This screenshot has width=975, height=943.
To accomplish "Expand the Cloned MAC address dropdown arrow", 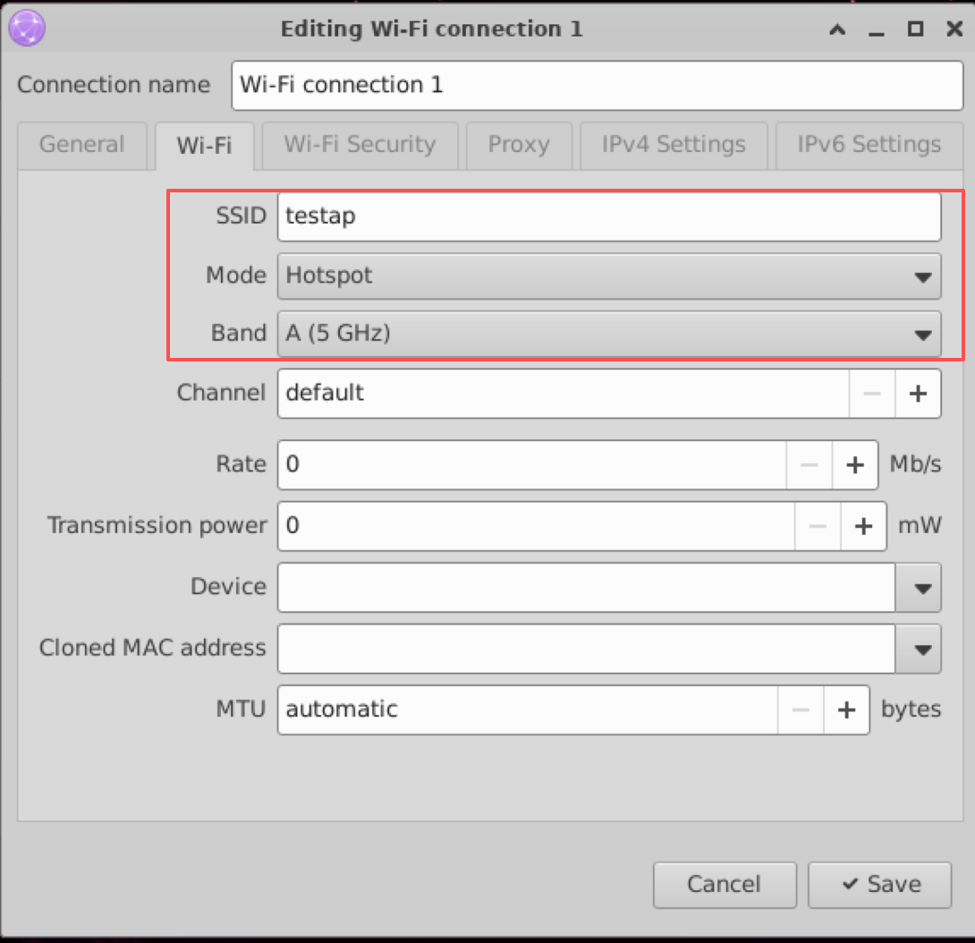I will click(919, 649).
